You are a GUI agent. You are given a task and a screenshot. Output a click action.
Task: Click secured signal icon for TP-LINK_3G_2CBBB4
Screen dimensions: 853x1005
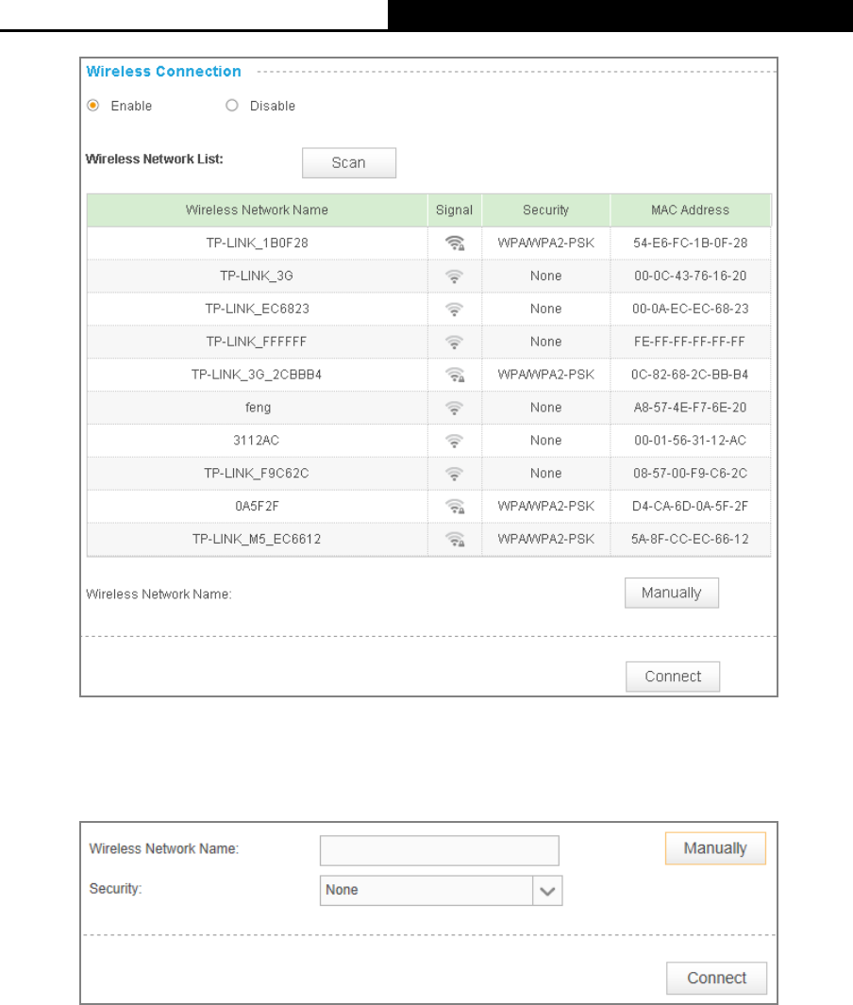click(x=455, y=375)
